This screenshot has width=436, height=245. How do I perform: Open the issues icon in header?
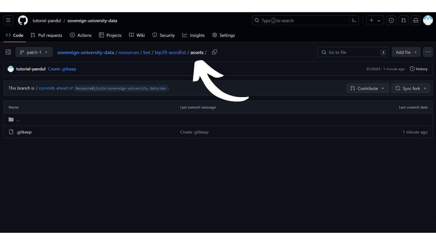391,20
